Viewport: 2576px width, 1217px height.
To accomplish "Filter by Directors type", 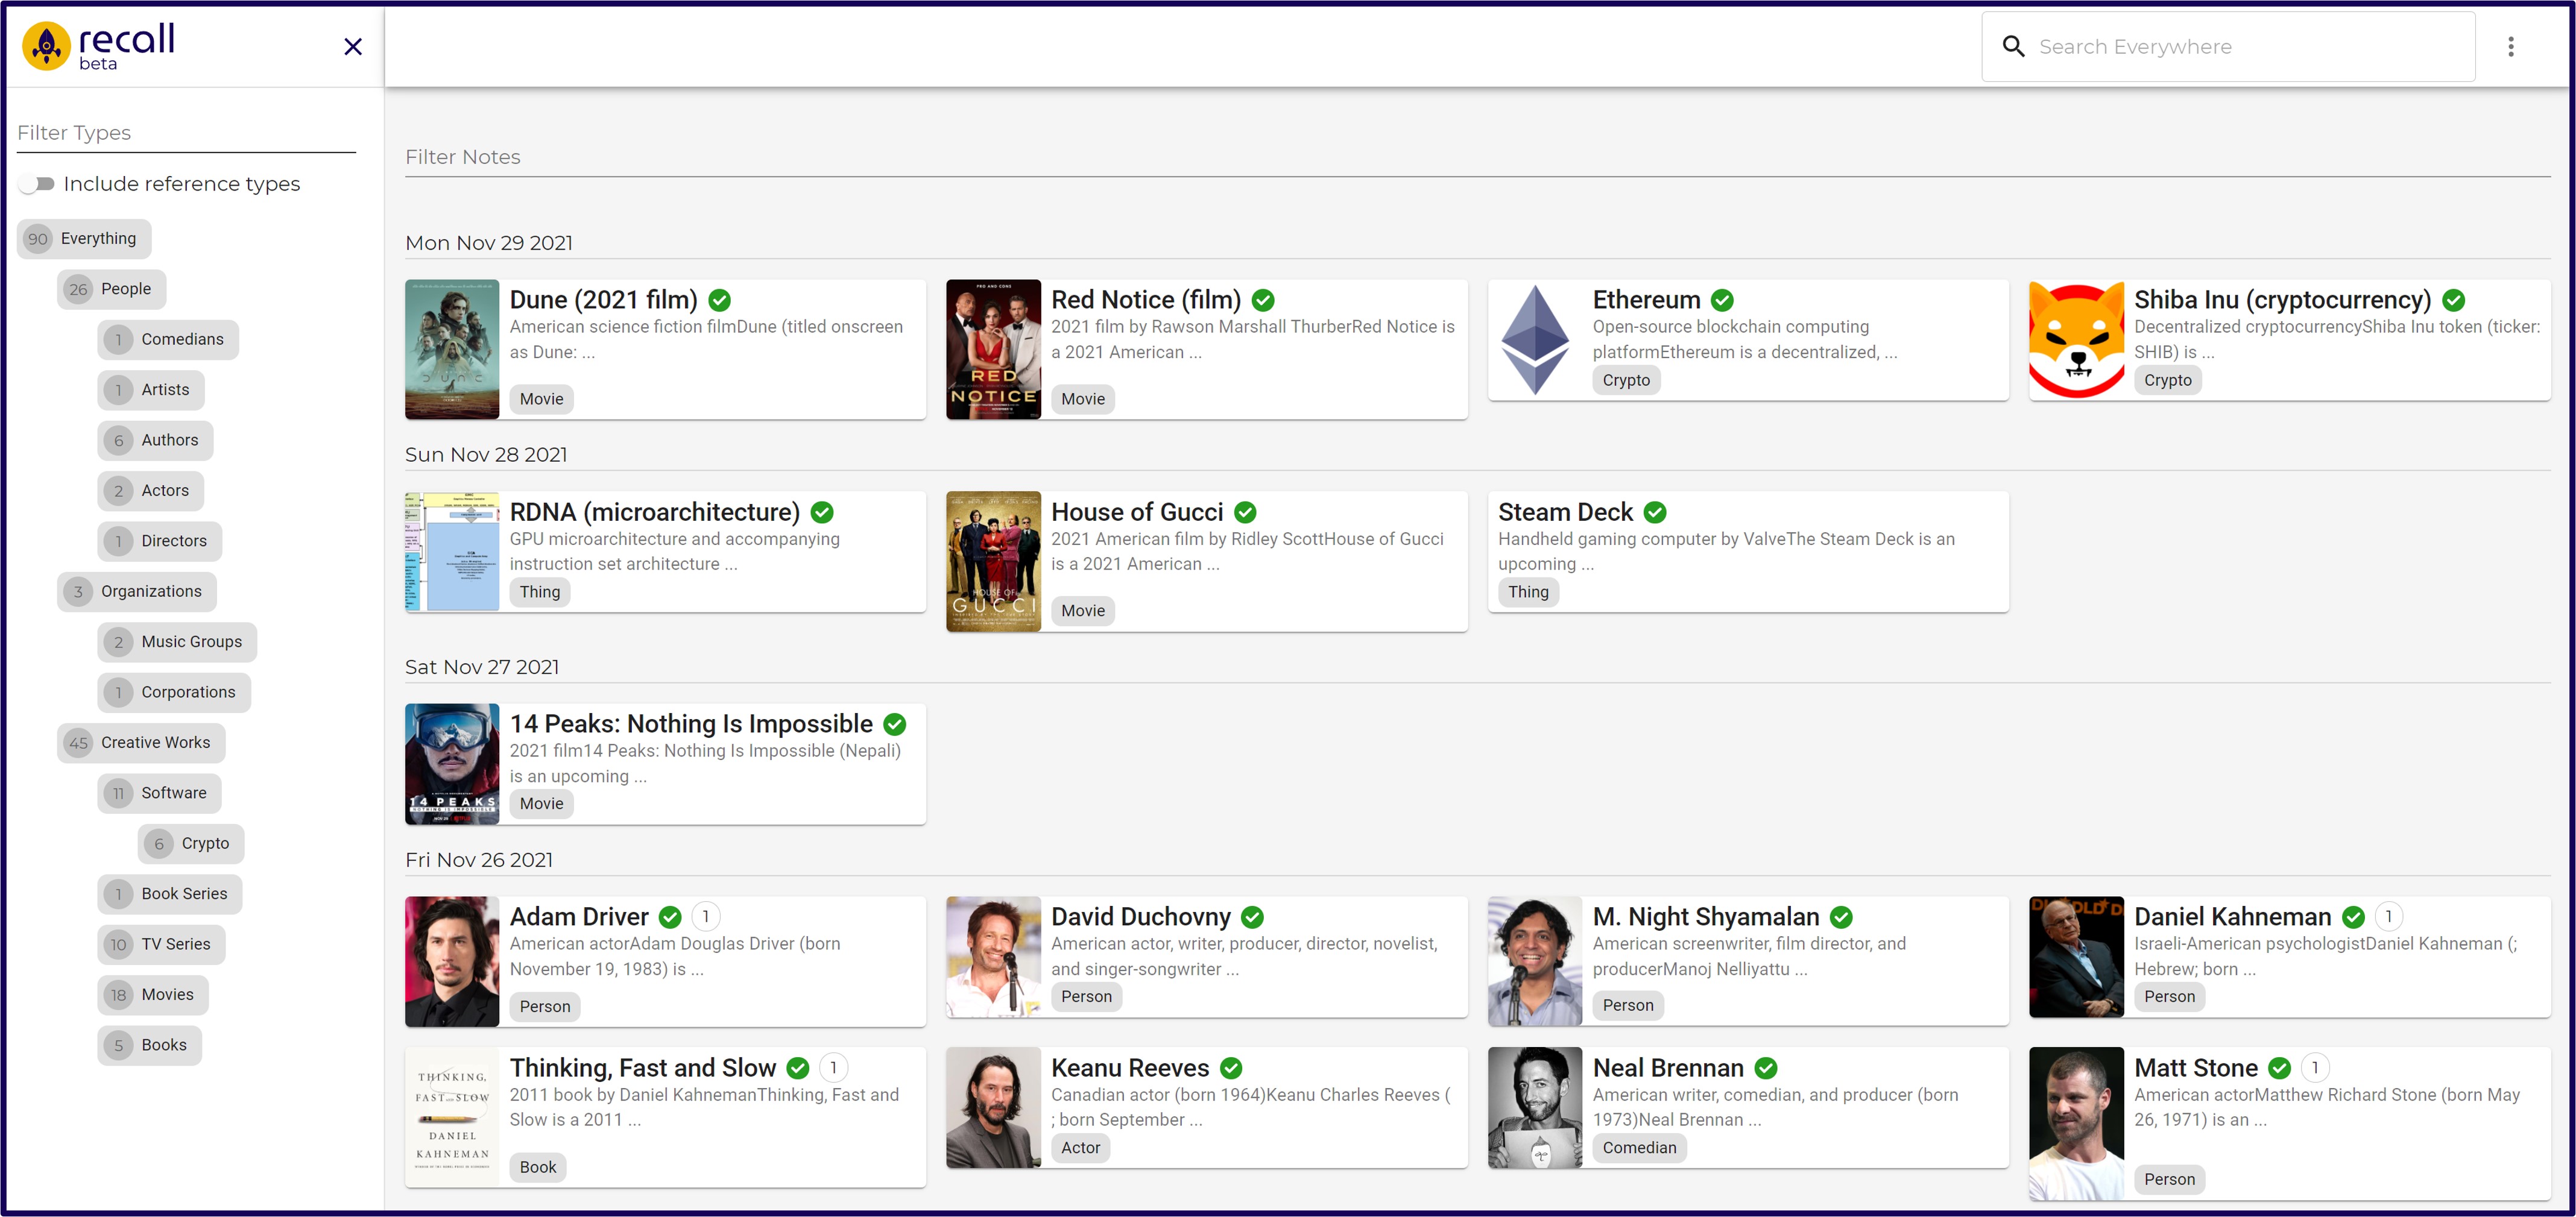I will tap(160, 541).
